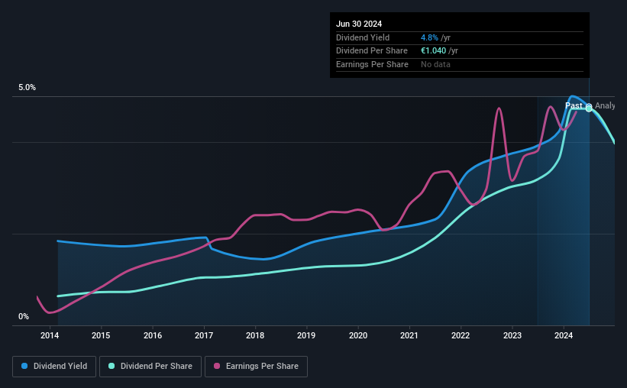This screenshot has height=388, width=627.
Task: Select the 2017 x-axis label
Action: tap(204, 335)
